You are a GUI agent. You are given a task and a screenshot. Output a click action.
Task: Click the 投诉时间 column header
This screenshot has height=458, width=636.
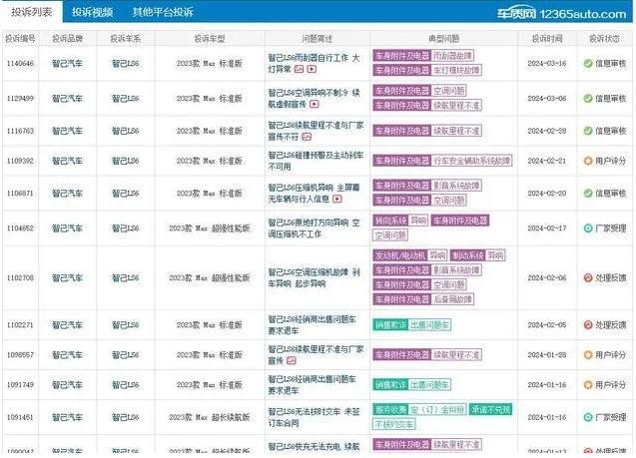click(547, 39)
